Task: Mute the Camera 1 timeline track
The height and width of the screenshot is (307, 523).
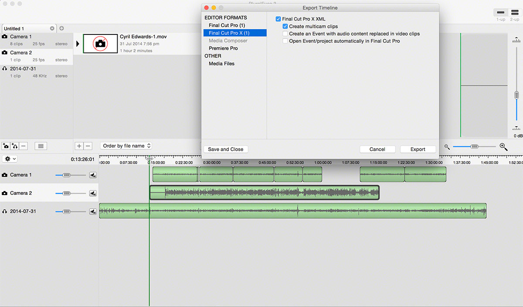Action: 93,175
